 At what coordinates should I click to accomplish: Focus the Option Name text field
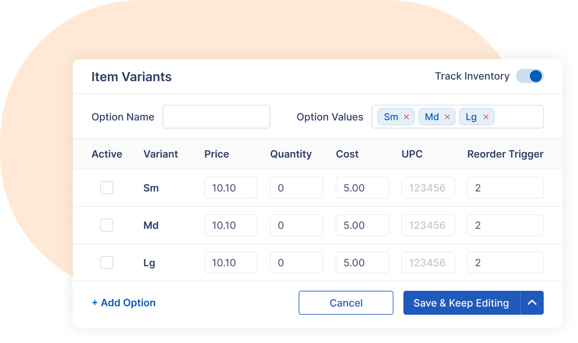tap(216, 117)
